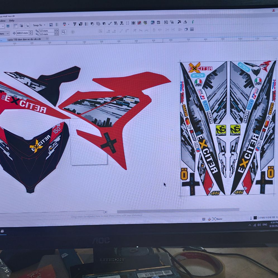Open the Help menu

click(11, 21)
